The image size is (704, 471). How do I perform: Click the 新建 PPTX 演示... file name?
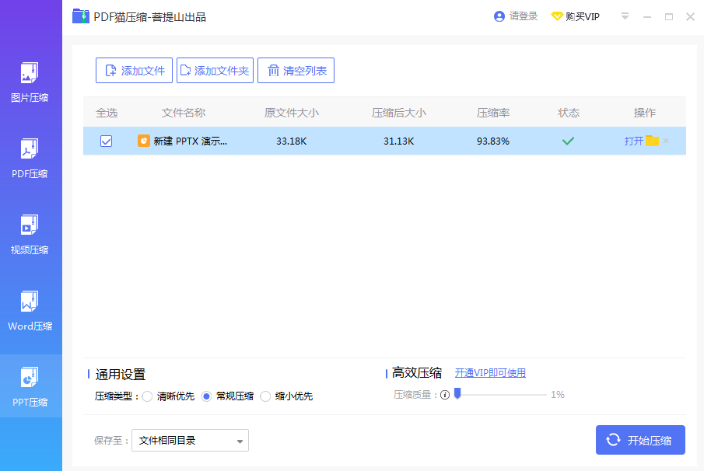click(x=191, y=141)
